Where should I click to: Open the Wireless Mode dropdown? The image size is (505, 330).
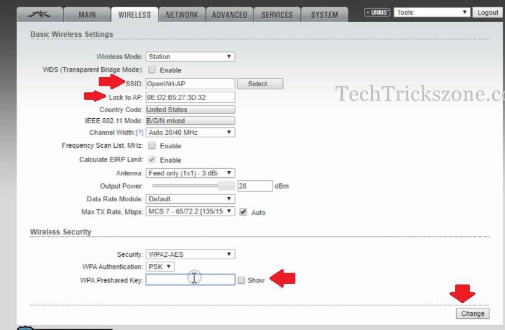(190, 57)
